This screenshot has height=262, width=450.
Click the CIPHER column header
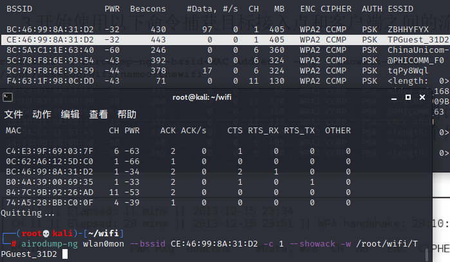336,9
